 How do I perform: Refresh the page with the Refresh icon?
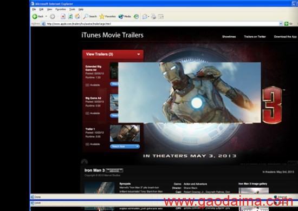click(70, 17)
